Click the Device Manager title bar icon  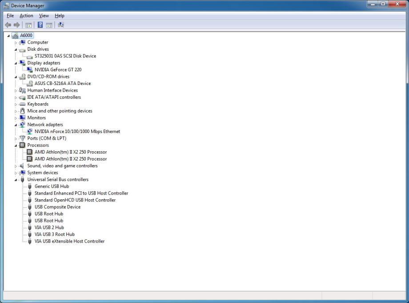[x=6, y=6]
